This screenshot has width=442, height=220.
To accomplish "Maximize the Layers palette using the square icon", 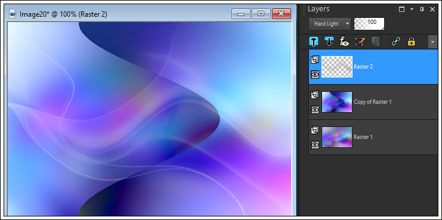I will [401, 10].
